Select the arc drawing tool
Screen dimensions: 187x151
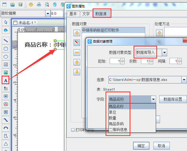pyautogui.click(x=6, y=128)
